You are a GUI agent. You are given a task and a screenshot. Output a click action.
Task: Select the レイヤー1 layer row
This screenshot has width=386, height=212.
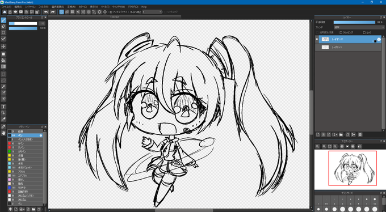348,47
